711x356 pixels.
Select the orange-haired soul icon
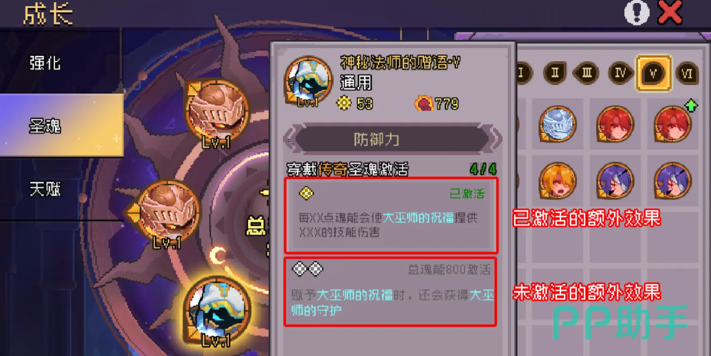pyautogui.click(x=558, y=181)
